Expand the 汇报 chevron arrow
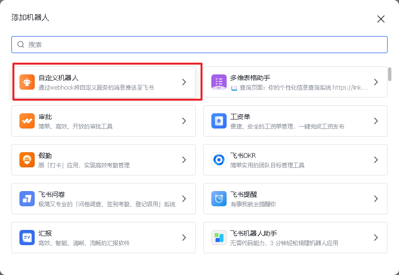This screenshot has height=275, width=399. tap(184, 238)
